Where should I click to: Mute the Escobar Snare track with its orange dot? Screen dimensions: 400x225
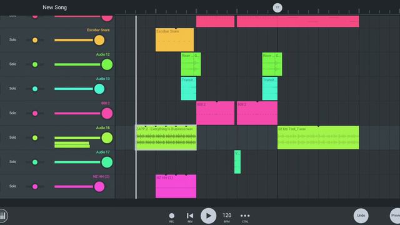35,40
